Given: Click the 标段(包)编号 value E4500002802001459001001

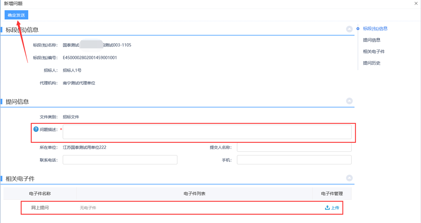Looking at the screenshot, I should (90, 58).
